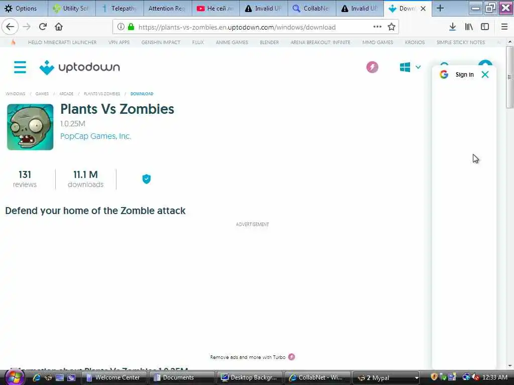Open FLUX in the top bar

(198, 42)
